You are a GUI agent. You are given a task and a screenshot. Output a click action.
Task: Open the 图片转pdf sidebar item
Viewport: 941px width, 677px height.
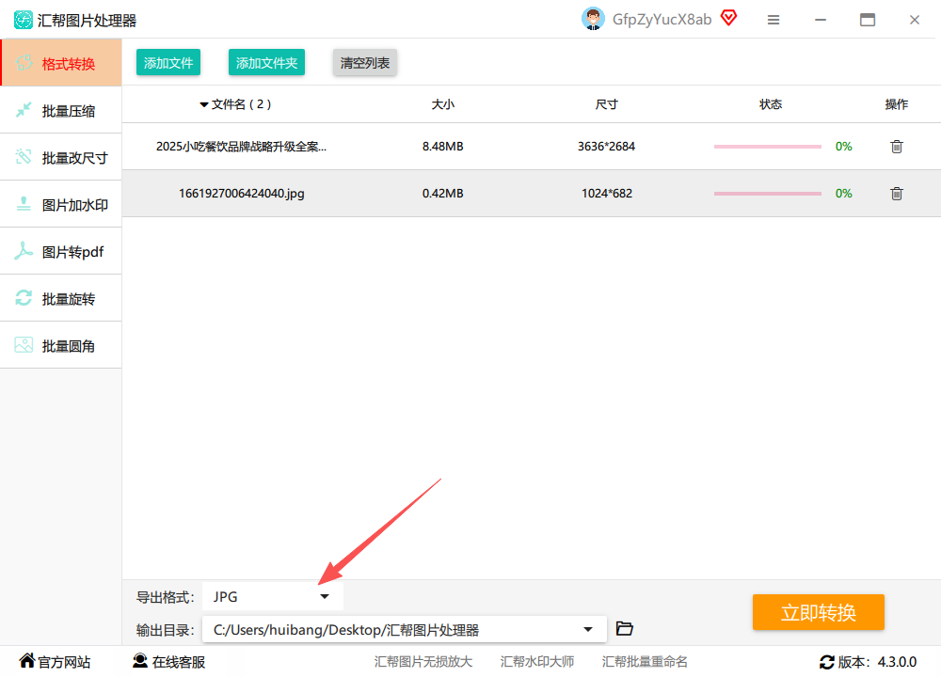[60, 252]
